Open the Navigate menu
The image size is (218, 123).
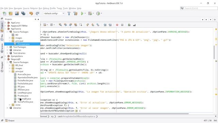(x=18, y=8)
